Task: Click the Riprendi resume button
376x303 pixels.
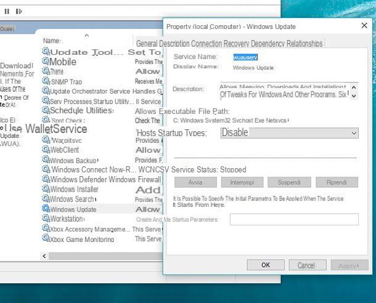Action: coord(337,182)
